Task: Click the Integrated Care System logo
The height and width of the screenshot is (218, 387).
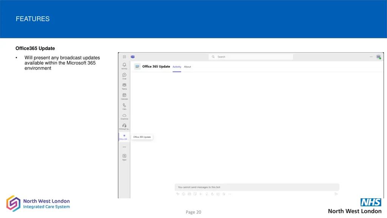Action: 38,204
